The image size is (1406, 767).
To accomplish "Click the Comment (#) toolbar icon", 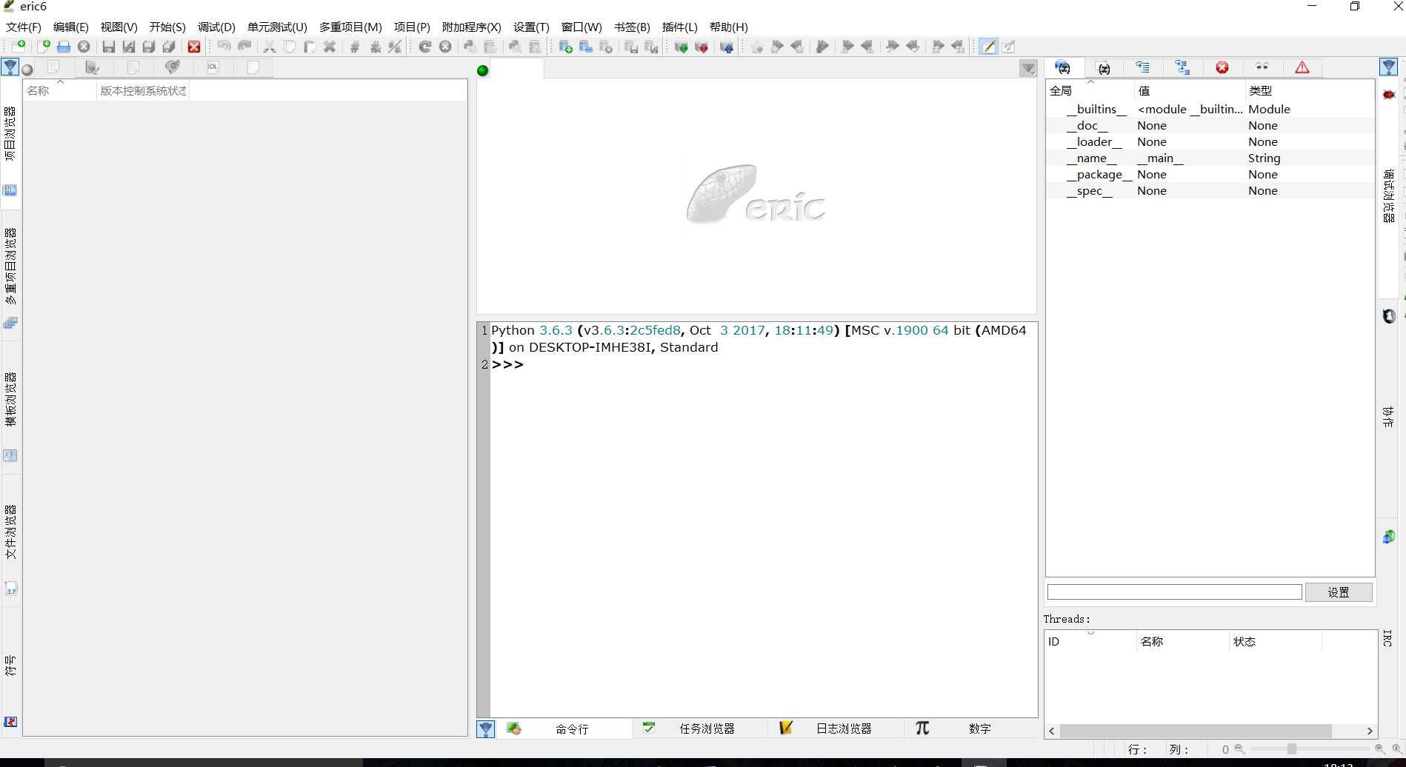I will 355,47.
